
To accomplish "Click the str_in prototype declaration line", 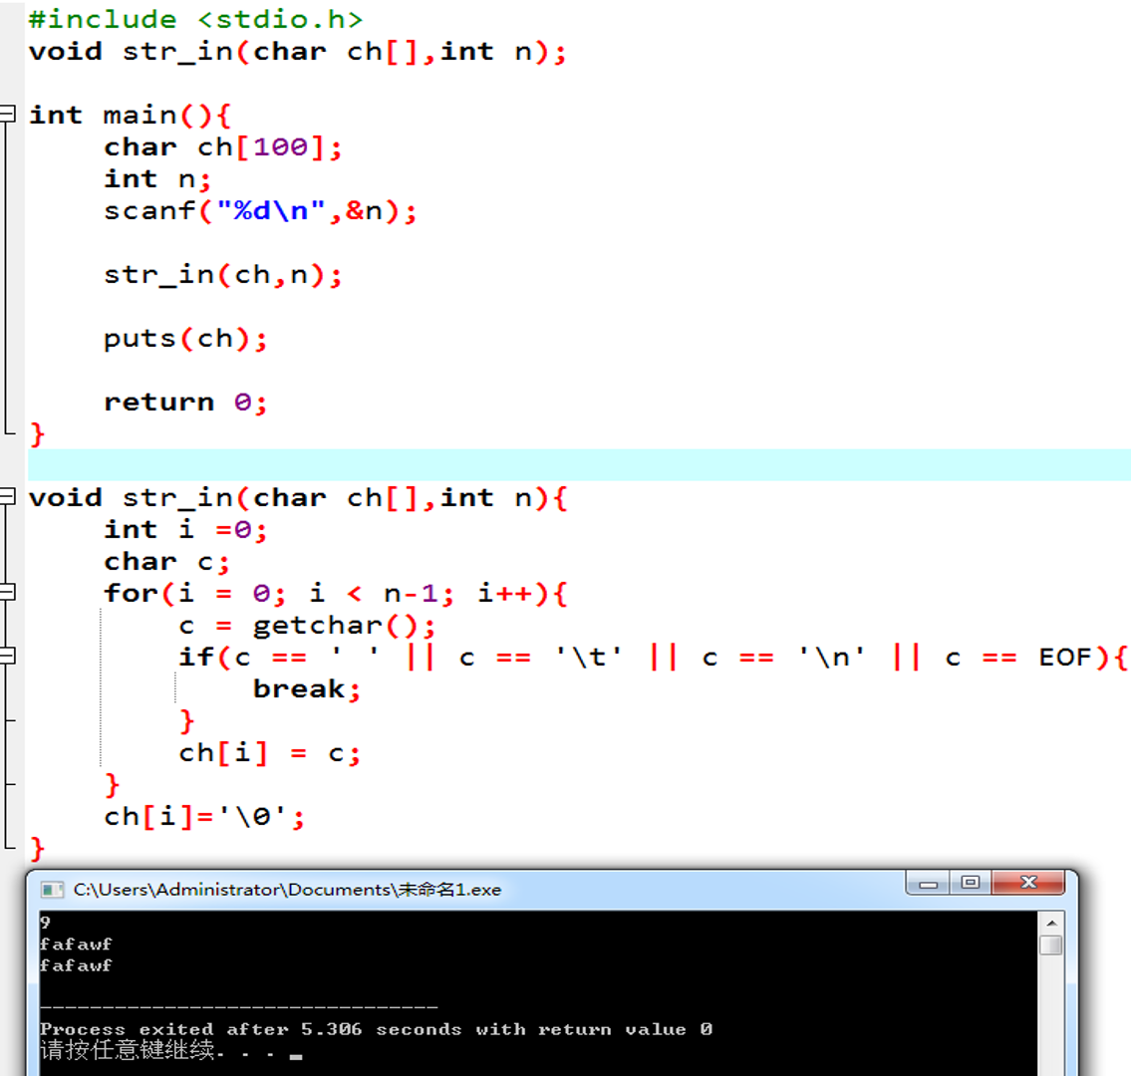I will tap(298, 52).
